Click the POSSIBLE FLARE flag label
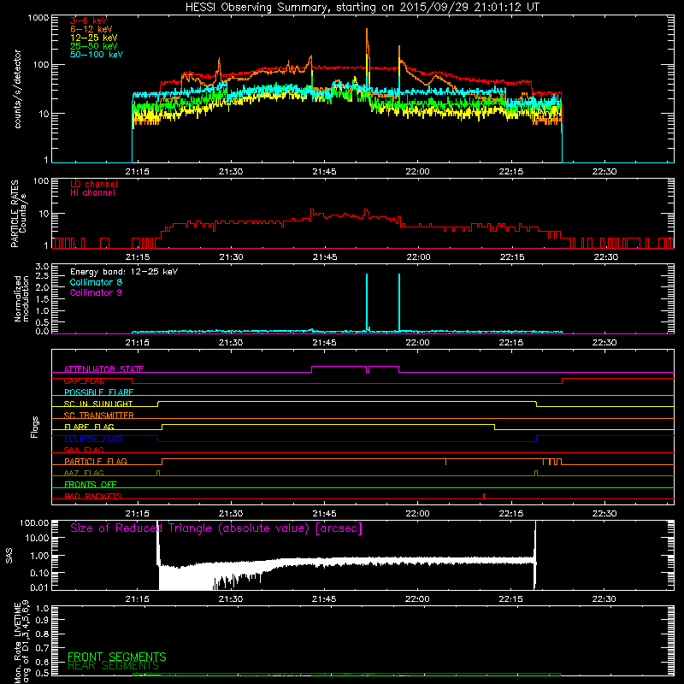684x684 pixels. [98, 392]
